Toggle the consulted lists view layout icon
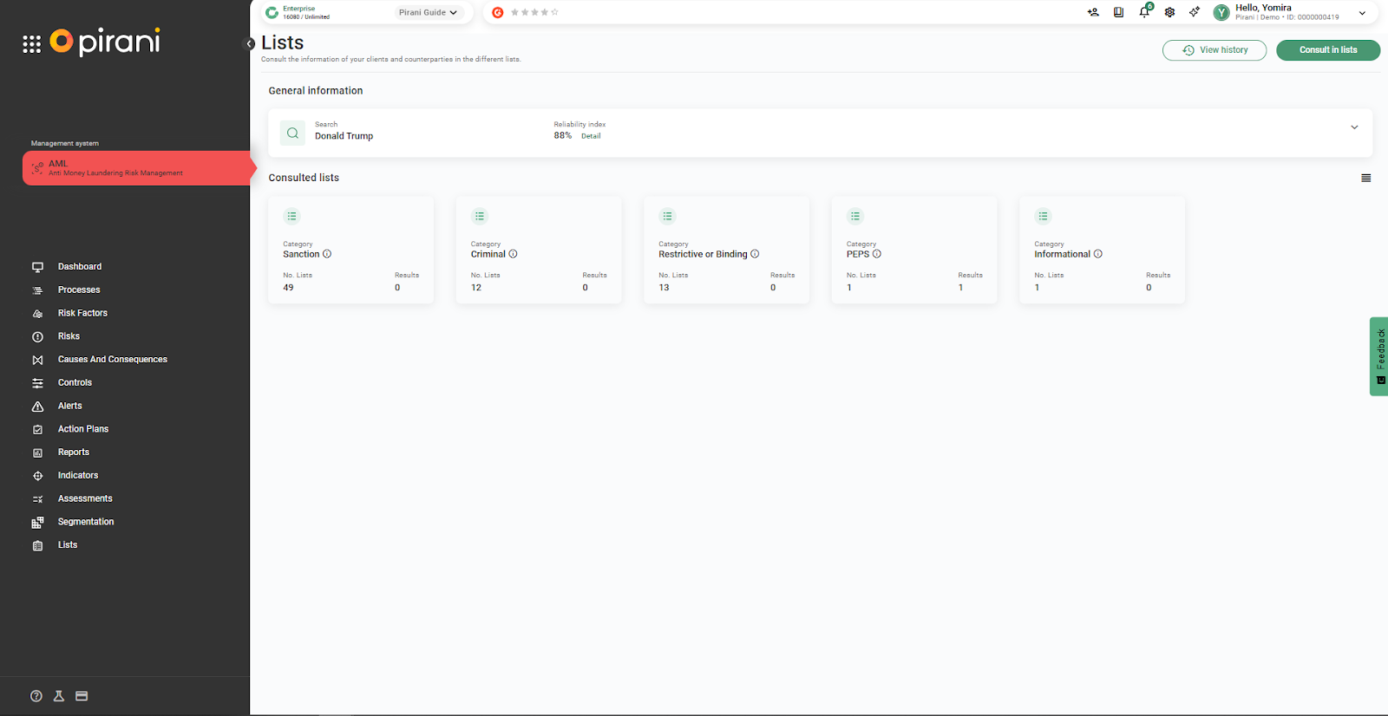The image size is (1388, 716). pos(1365,178)
